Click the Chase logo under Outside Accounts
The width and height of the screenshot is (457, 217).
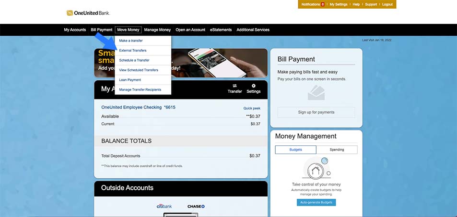click(196, 206)
